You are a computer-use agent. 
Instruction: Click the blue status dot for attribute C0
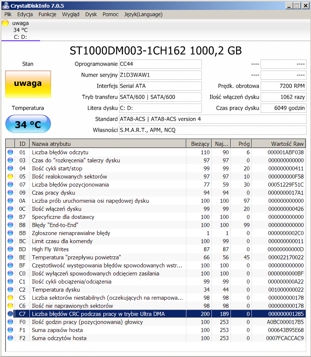tap(10, 273)
